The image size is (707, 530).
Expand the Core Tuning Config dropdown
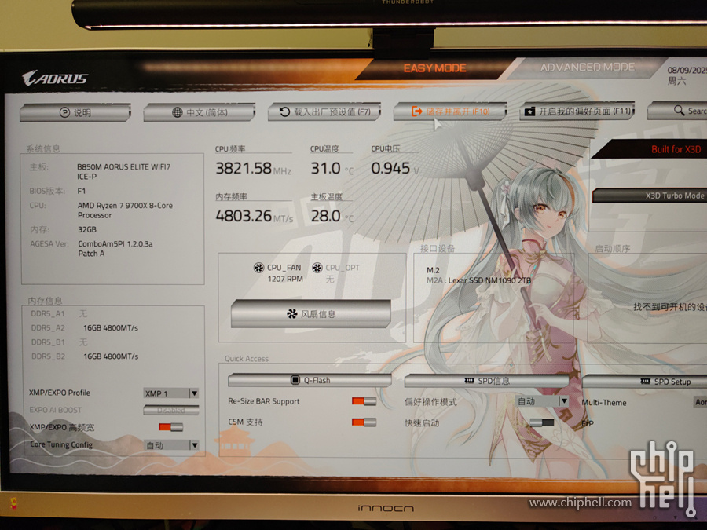171,445
